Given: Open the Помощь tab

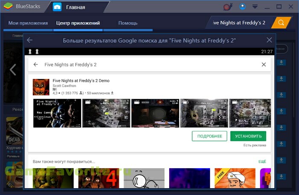Looking at the screenshot, I should pyautogui.click(x=128, y=23).
